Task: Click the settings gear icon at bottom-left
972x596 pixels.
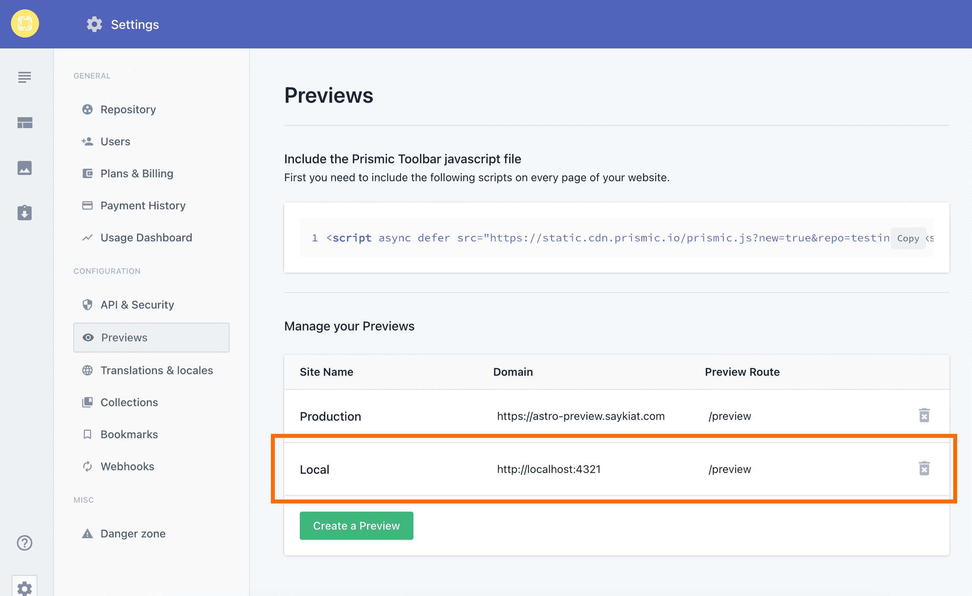Action: tap(25, 588)
